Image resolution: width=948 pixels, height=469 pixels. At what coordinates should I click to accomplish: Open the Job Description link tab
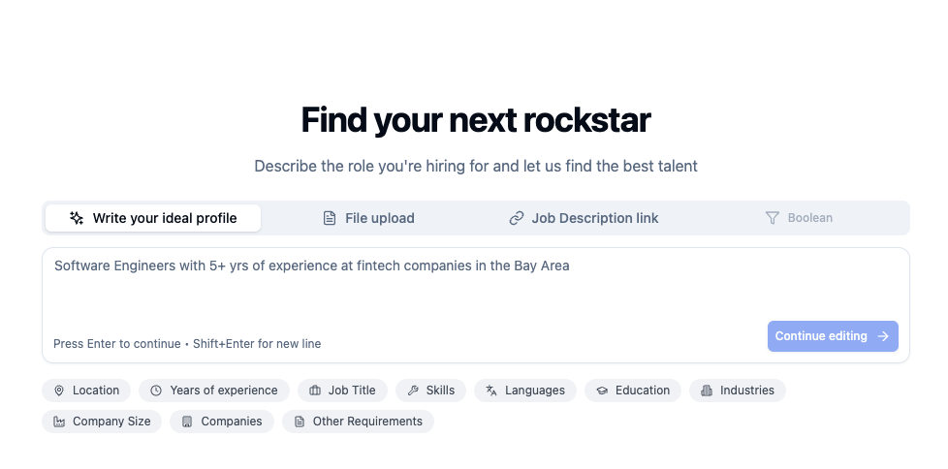584,218
